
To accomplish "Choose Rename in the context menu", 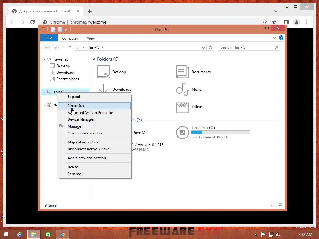I will point(94,174).
